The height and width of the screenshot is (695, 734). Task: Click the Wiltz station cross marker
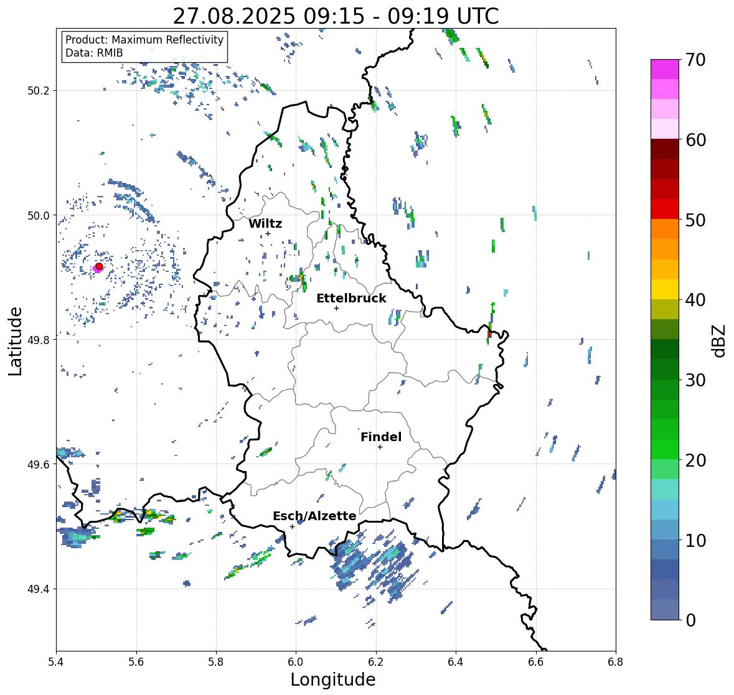pos(268,233)
